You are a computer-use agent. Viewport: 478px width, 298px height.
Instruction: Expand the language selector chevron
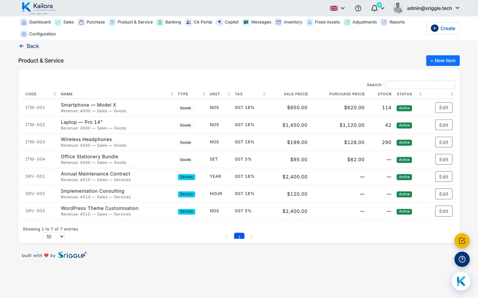[343, 8]
